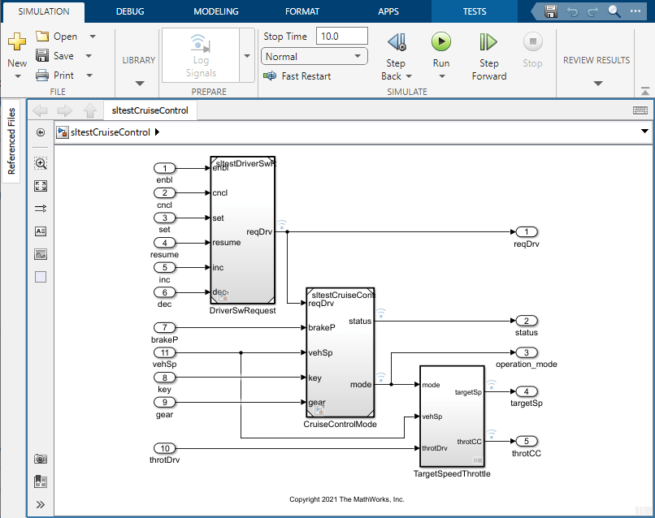The height and width of the screenshot is (518, 655).
Task: Click the Run button to simulate
Action: point(441,42)
